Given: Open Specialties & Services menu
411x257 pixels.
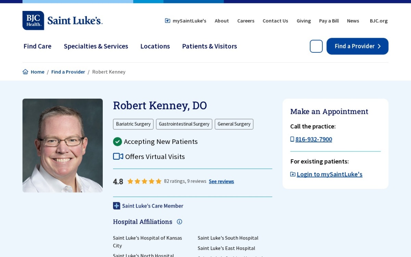Looking at the screenshot, I should [96, 46].
